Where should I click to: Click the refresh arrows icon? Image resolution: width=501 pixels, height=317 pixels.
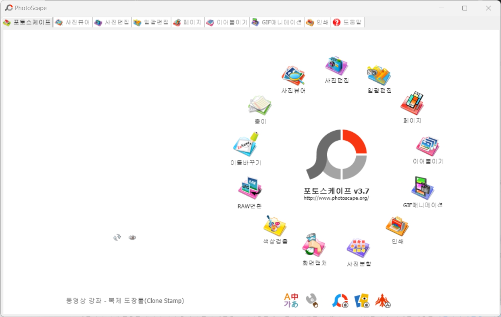(117, 237)
